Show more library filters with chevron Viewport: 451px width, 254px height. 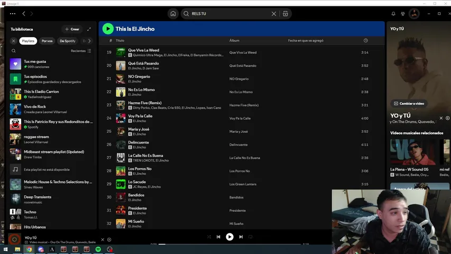tap(89, 41)
